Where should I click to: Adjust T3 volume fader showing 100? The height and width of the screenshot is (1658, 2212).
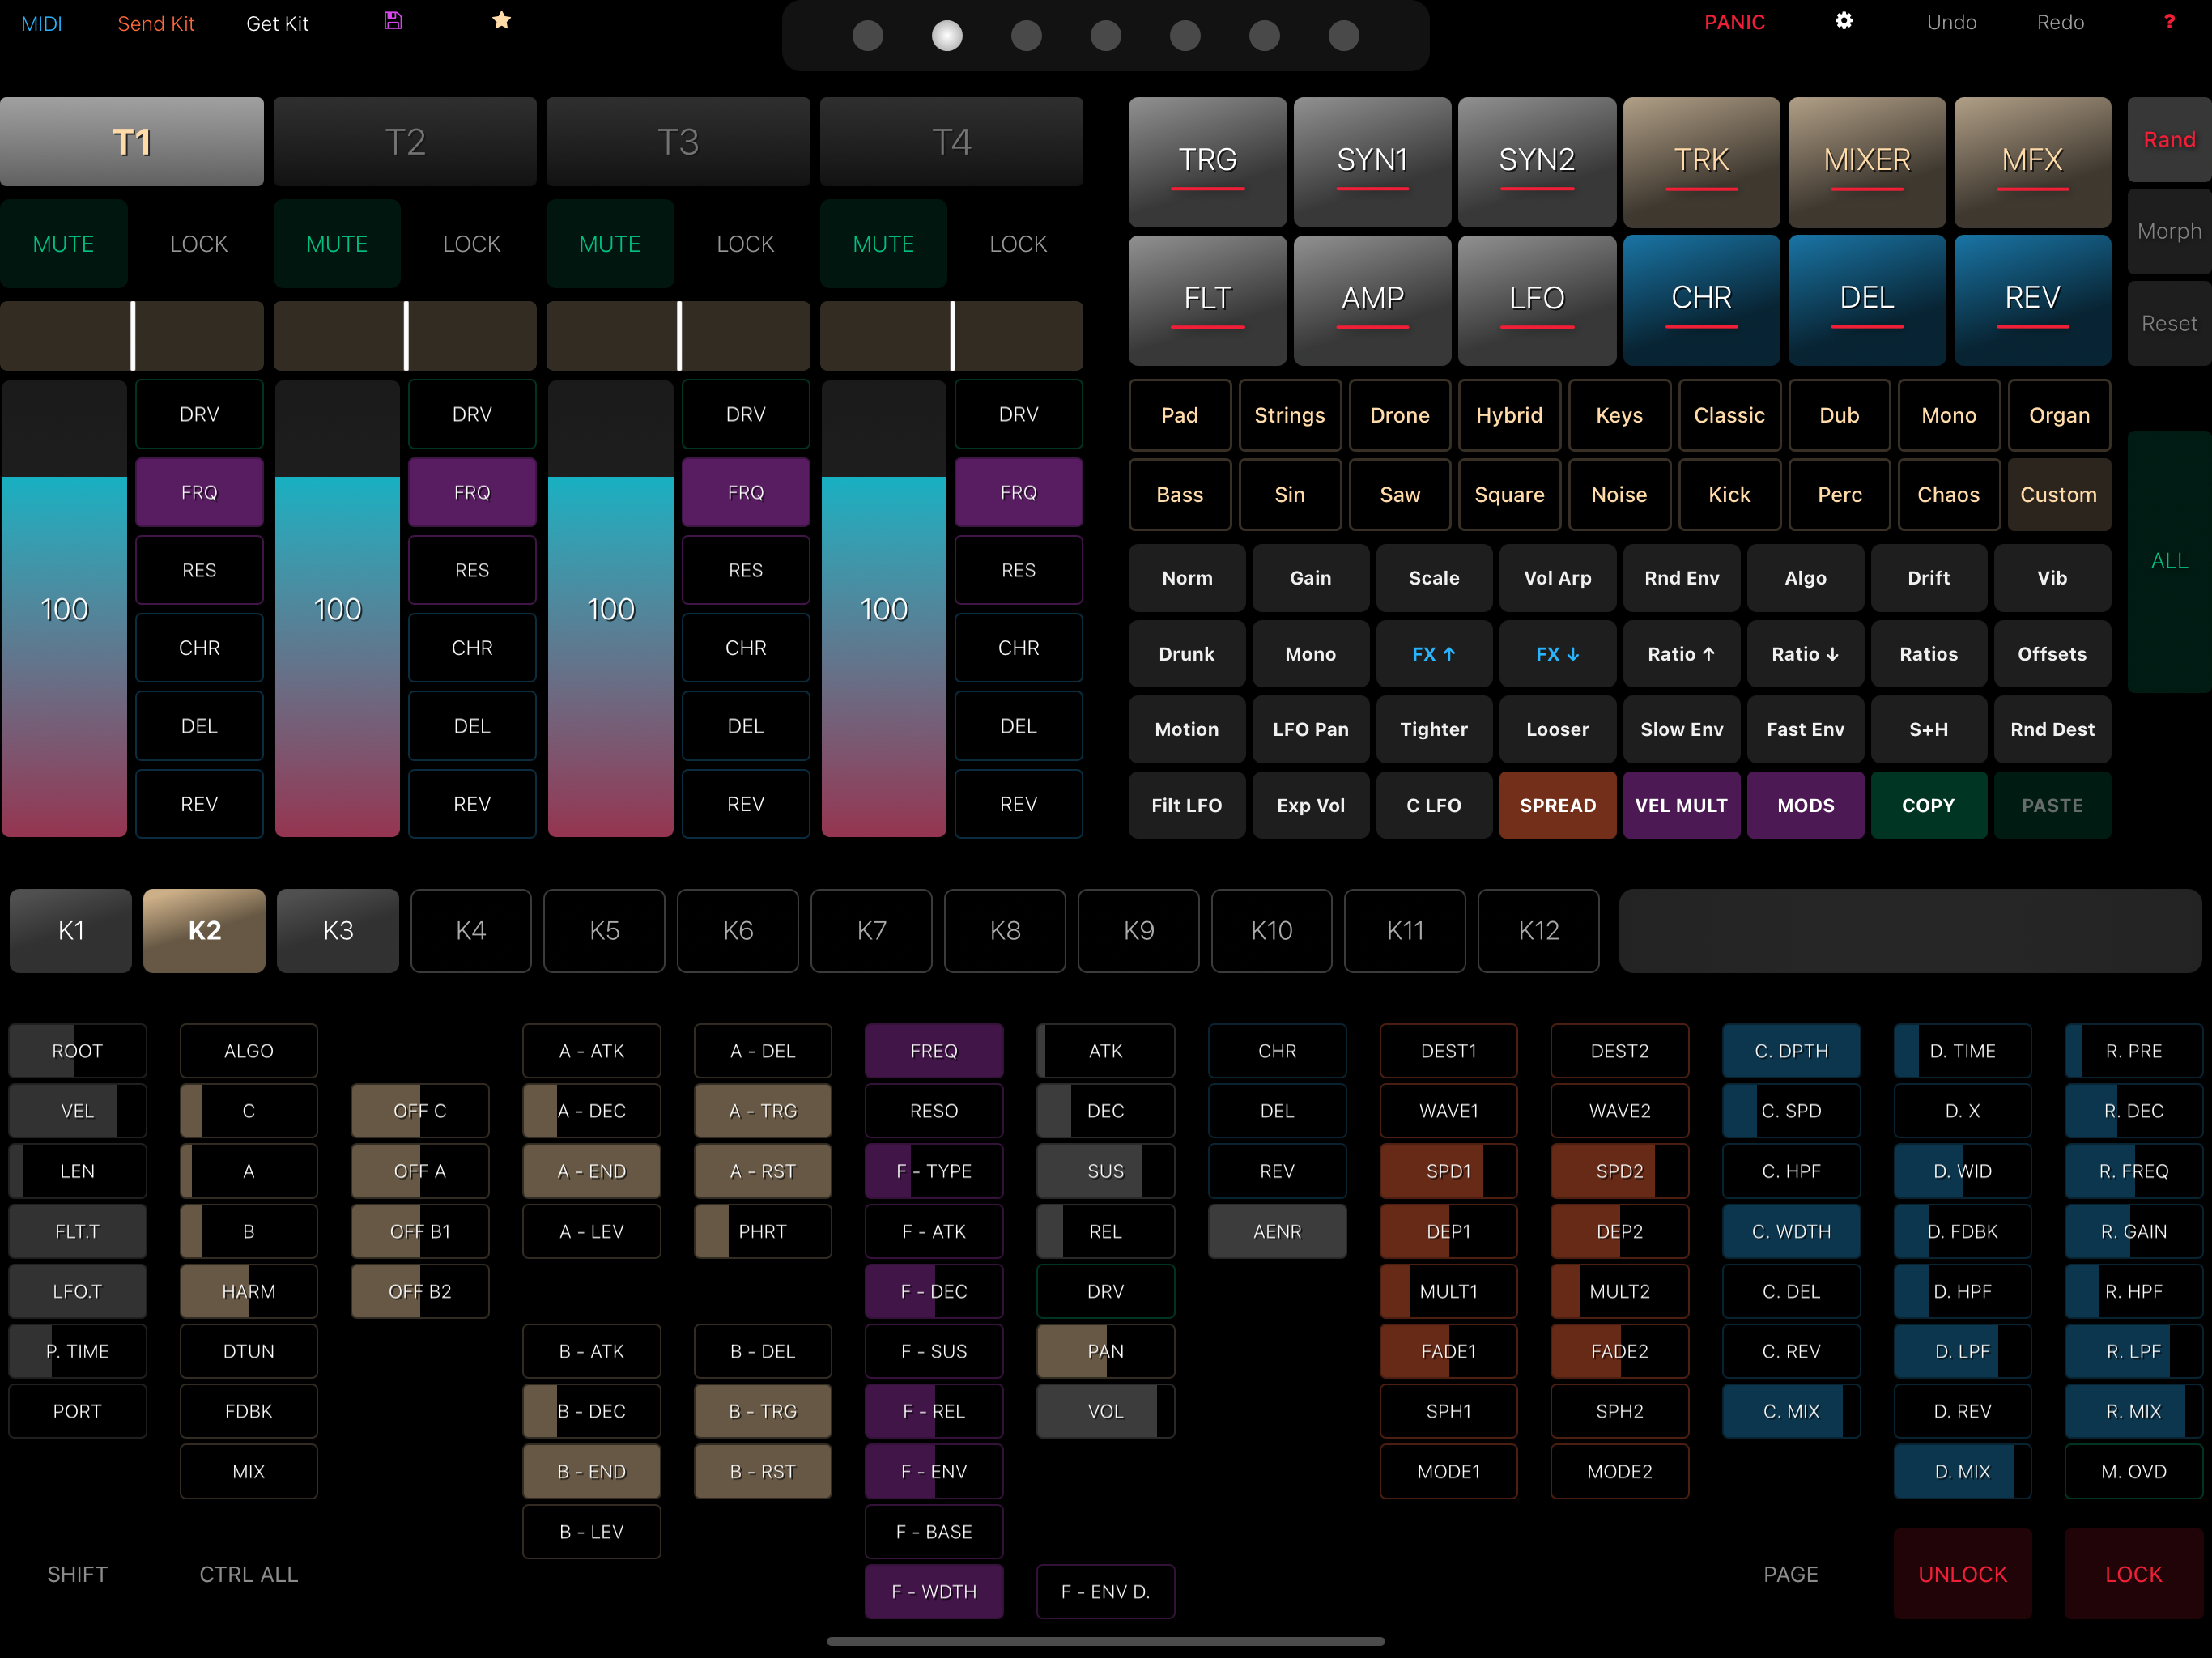click(x=610, y=609)
